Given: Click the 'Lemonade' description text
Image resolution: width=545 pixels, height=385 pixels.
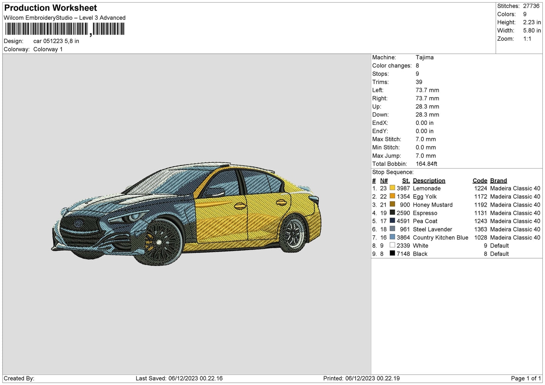Looking at the screenshot, I should pyautogui.click(x=427, y=189).
